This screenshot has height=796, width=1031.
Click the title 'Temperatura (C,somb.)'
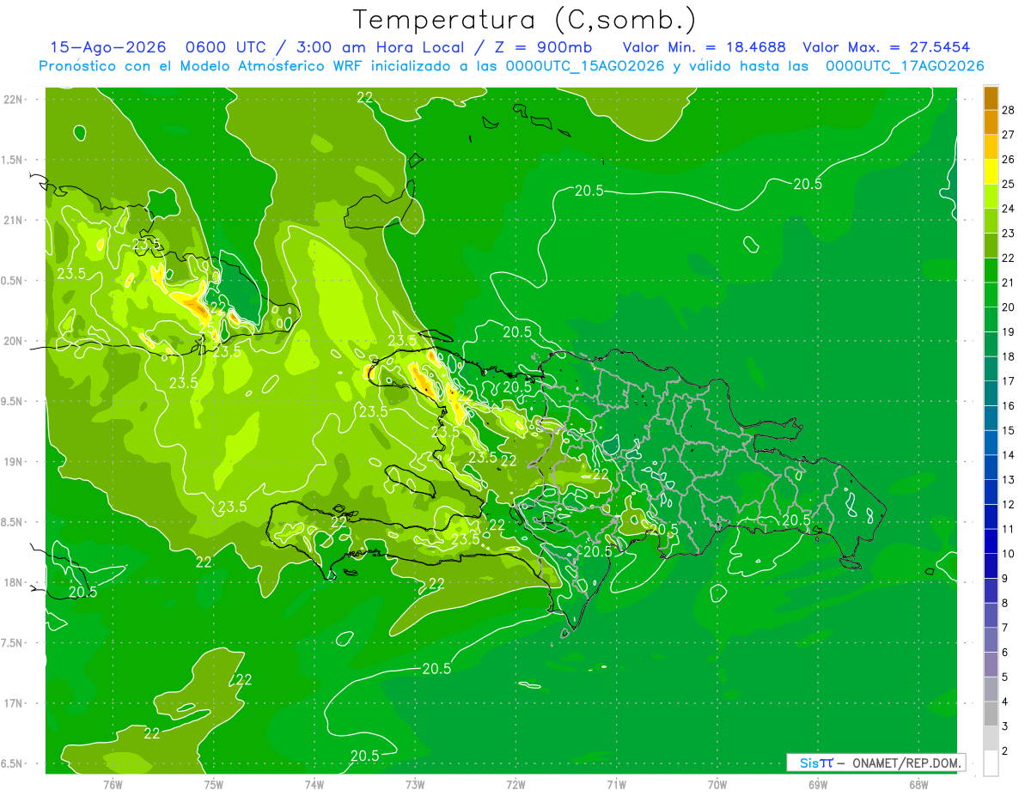[x=524, y=20]
